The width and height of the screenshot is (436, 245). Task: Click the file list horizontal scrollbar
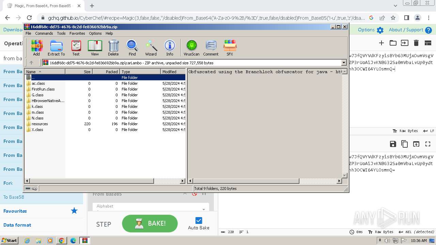point(105,181)
